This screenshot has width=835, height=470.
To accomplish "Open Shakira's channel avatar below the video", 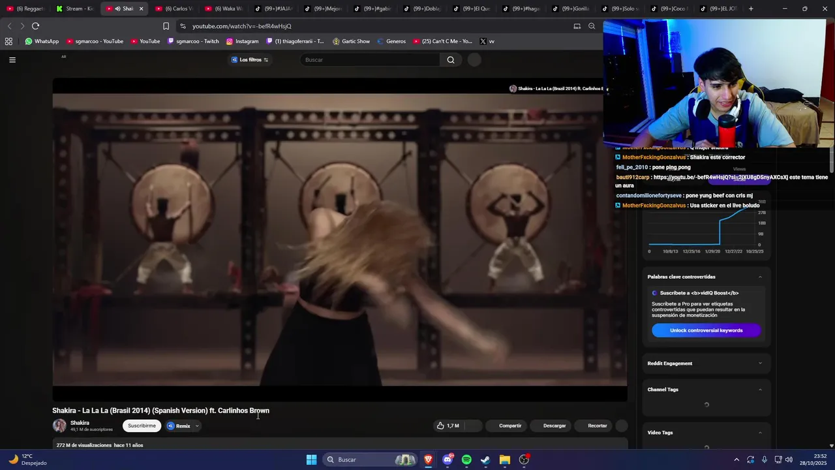I will coord(59,426).
